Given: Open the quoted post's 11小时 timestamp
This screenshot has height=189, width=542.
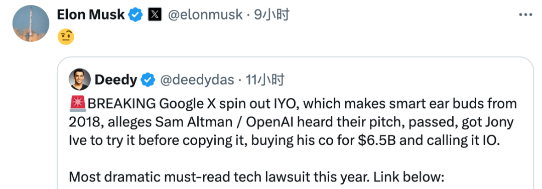Looking at the screenshot, I should [x=265, y=80].
